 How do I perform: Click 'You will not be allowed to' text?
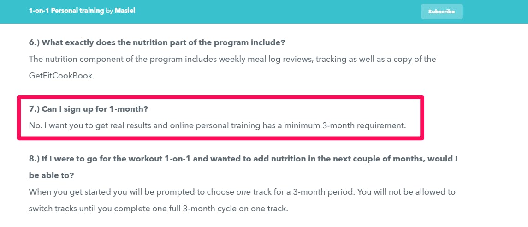406,192
